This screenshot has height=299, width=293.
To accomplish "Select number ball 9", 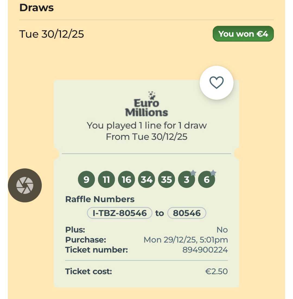I will pos(86,180).
